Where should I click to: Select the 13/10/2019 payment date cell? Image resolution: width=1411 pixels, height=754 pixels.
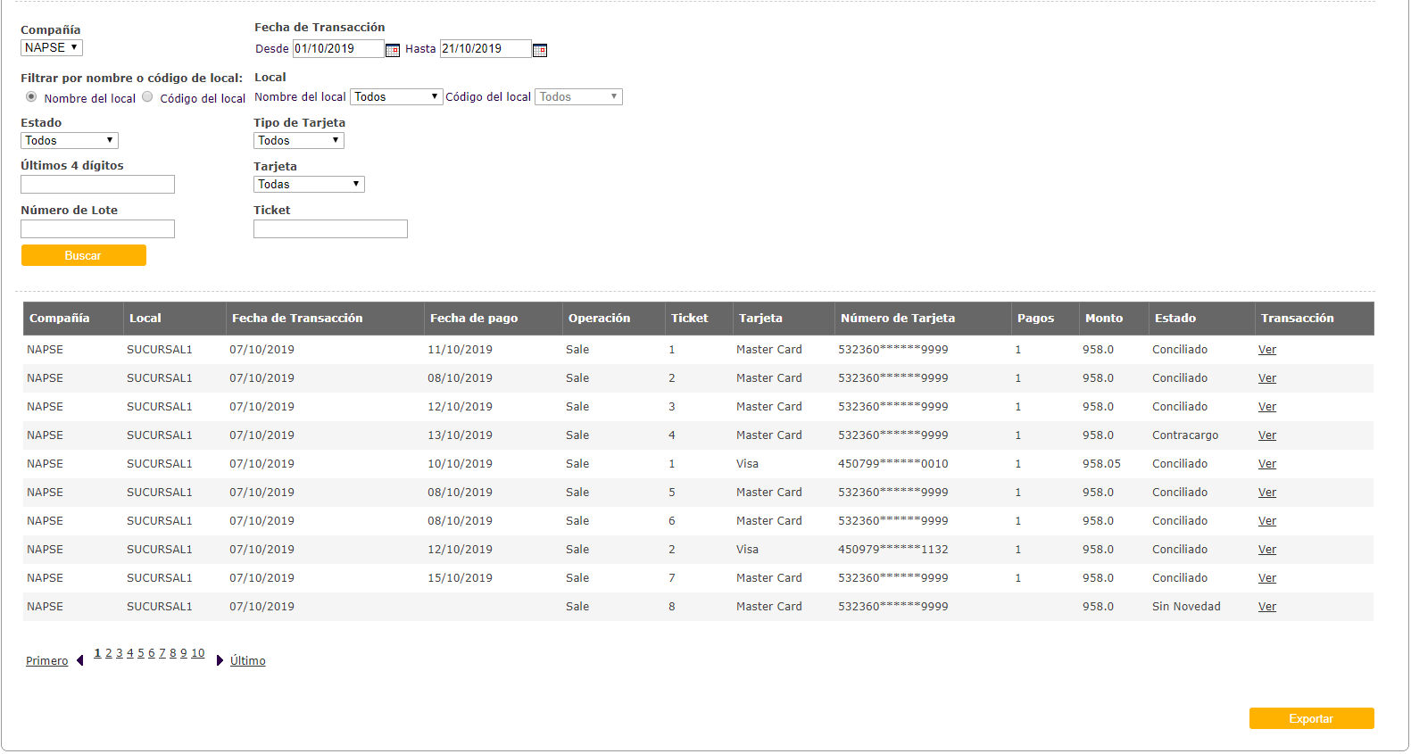(x=460, y=435)
